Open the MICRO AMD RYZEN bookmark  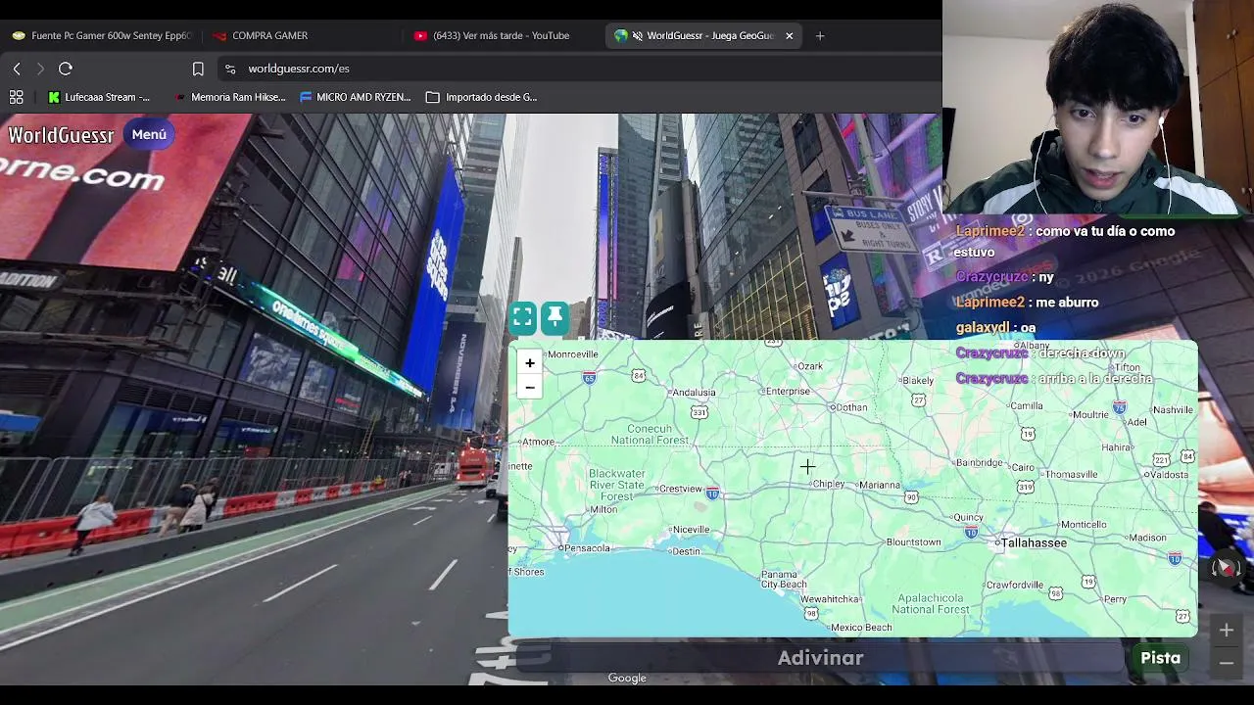pyautogui.click(x=356, y=97)
